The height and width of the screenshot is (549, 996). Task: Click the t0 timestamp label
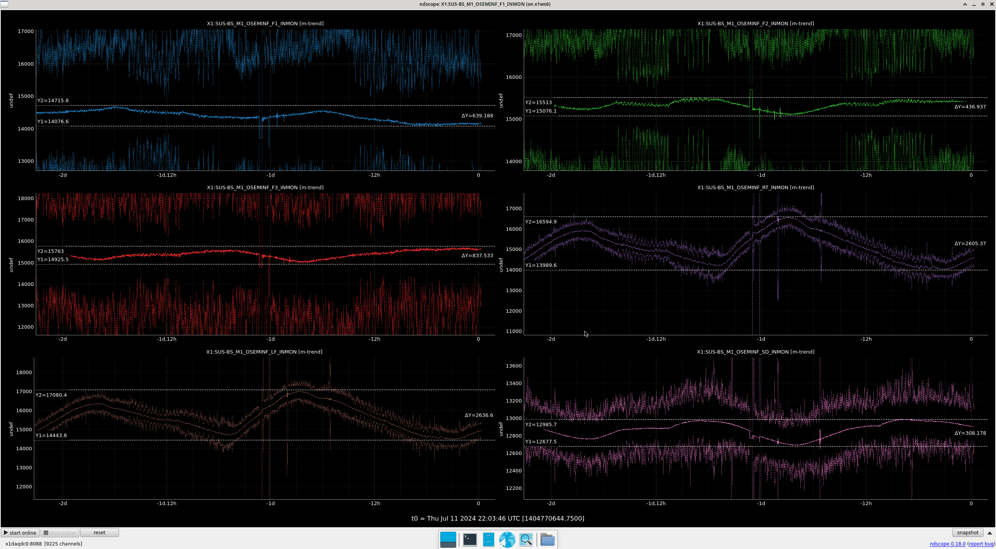pos(498,518)
